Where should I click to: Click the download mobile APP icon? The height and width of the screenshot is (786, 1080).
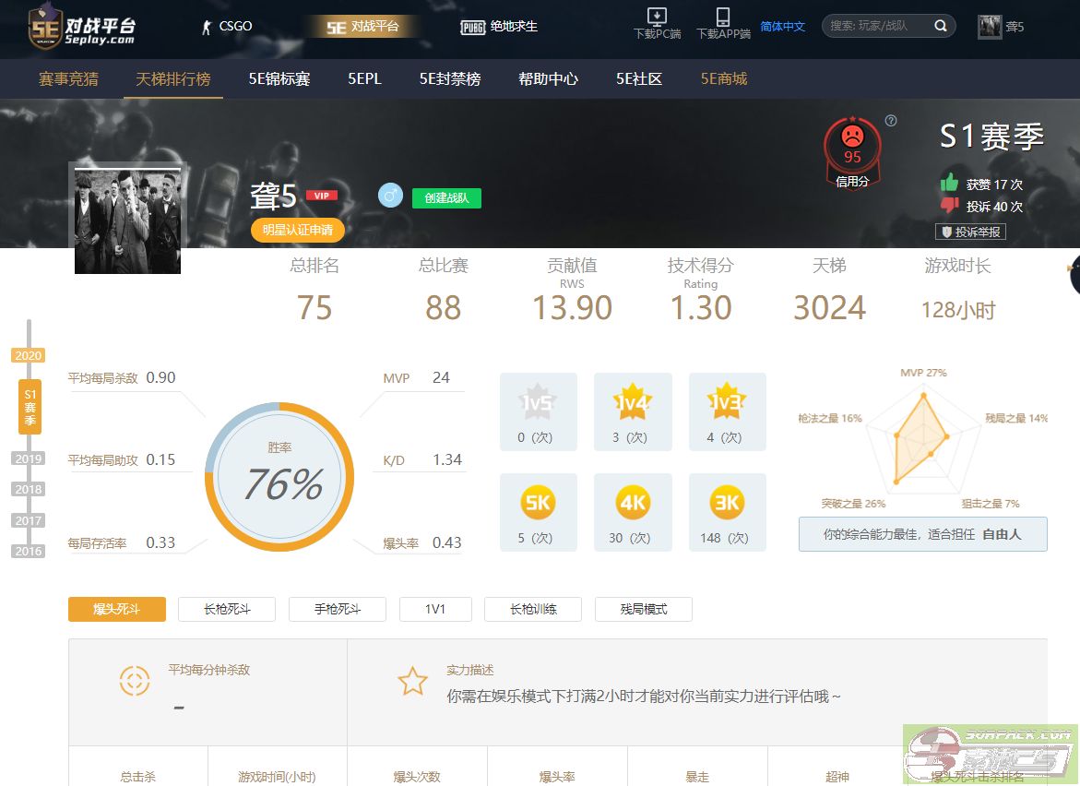(x=723, y=18)
